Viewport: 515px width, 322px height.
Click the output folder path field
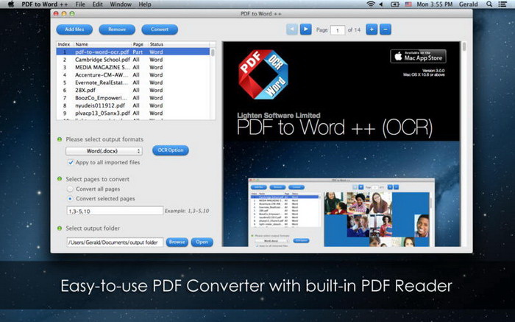click(x=115, y=242)
